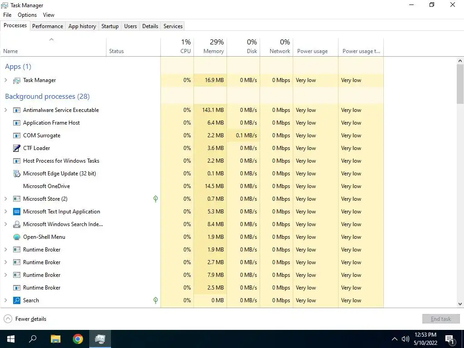Expand the Runtime Broker row using 7.9 MB
464x348 pixels.
click(5, 275)
